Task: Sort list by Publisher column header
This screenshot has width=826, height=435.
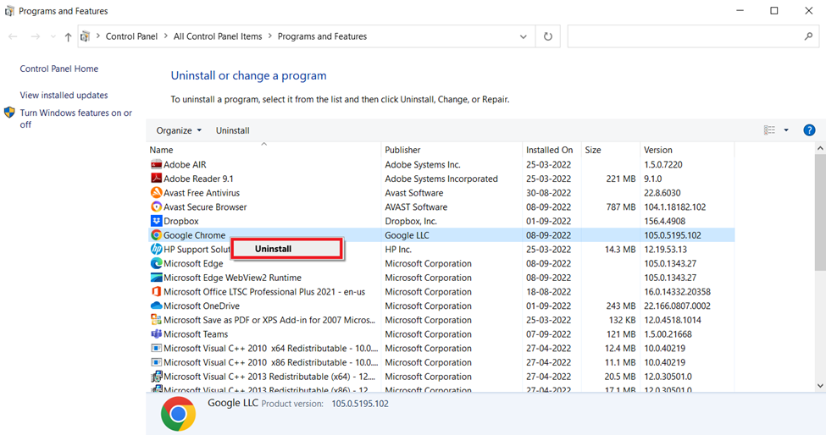Action: coord(402,150)
